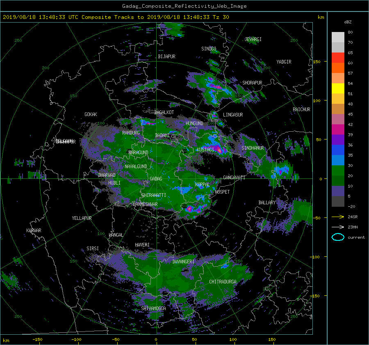369x345 pixels.
Task: Click the yellow 24SR track arrow icon
Action: 338,217
